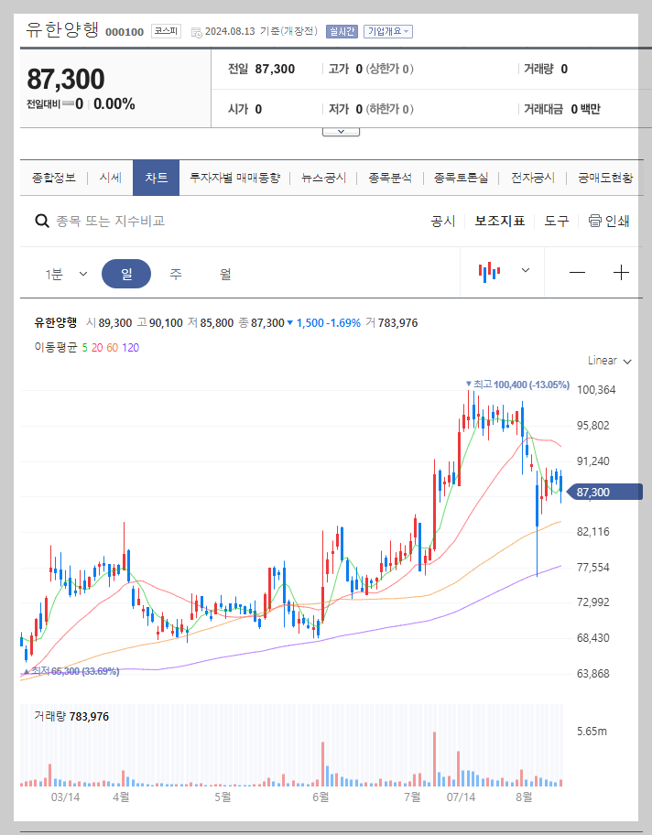Click the printer icon to print the chart
Image resolution: width=652 pixels, height=835 pixels.
pyautogui.click(x=594, y=221)
